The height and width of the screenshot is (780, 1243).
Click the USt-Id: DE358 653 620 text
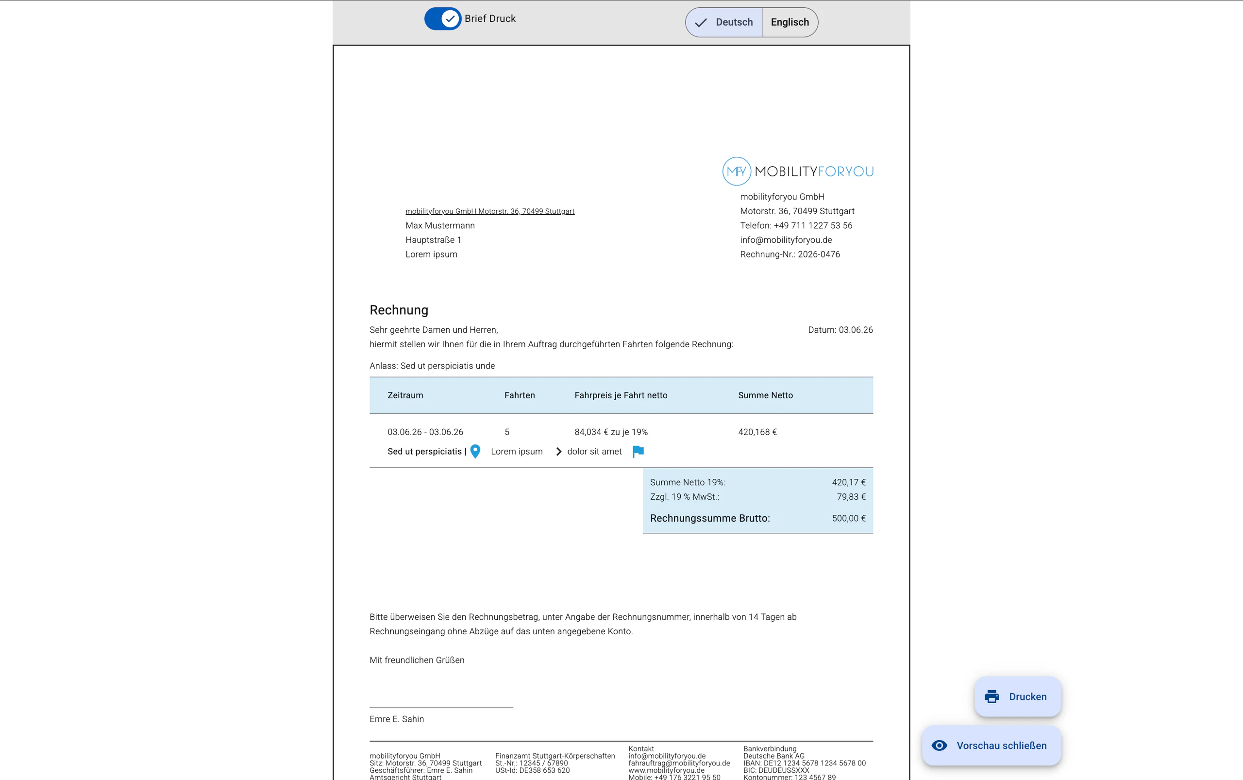pos(532,770)
